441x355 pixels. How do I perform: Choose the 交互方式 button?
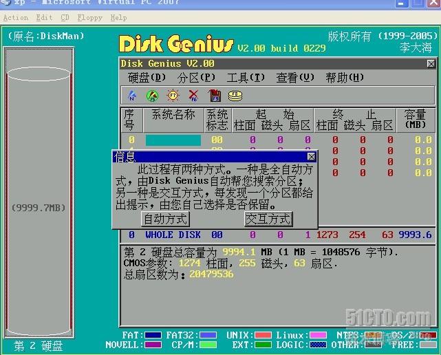click(x=268, y=219)
